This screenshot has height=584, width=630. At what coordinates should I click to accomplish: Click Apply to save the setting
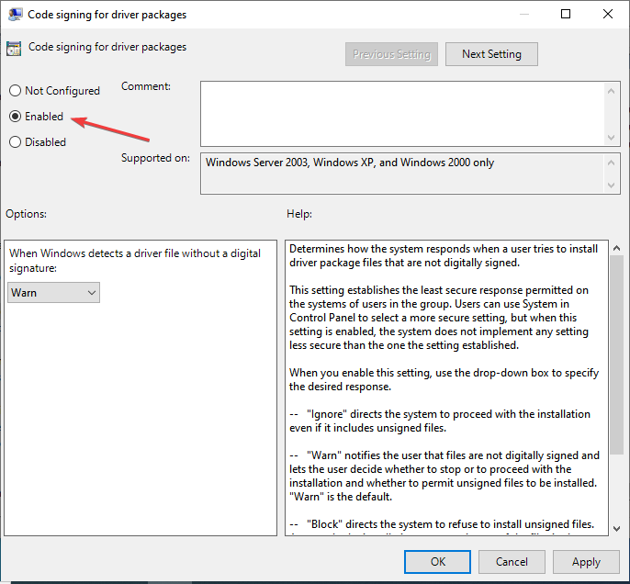click(x=586, y=561)
